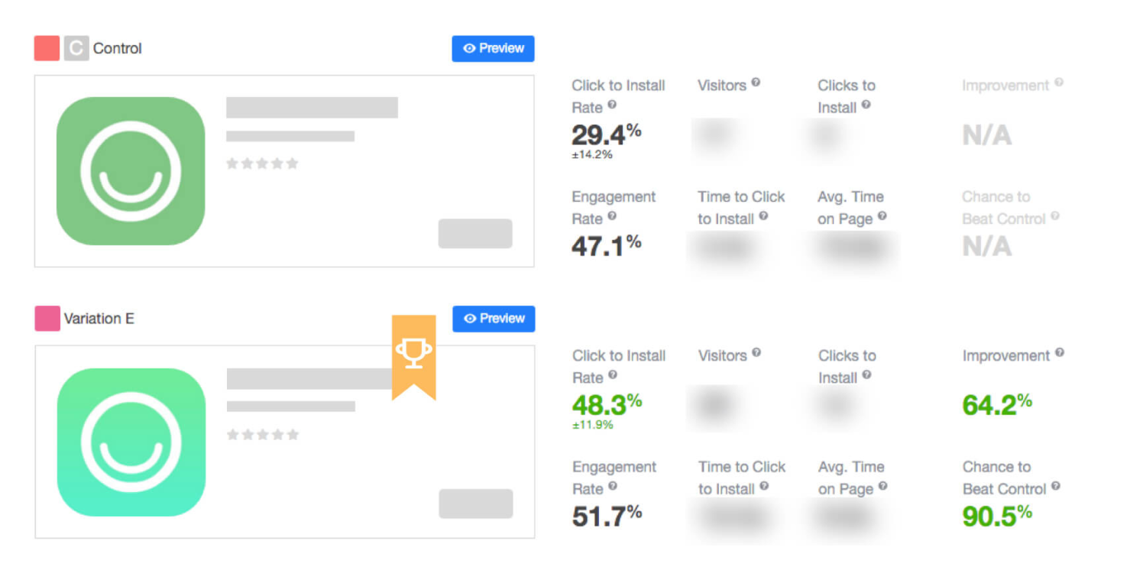1130x570 pixels.
Task: Click the red Control color swatch
Action: (x=47, y=48)
